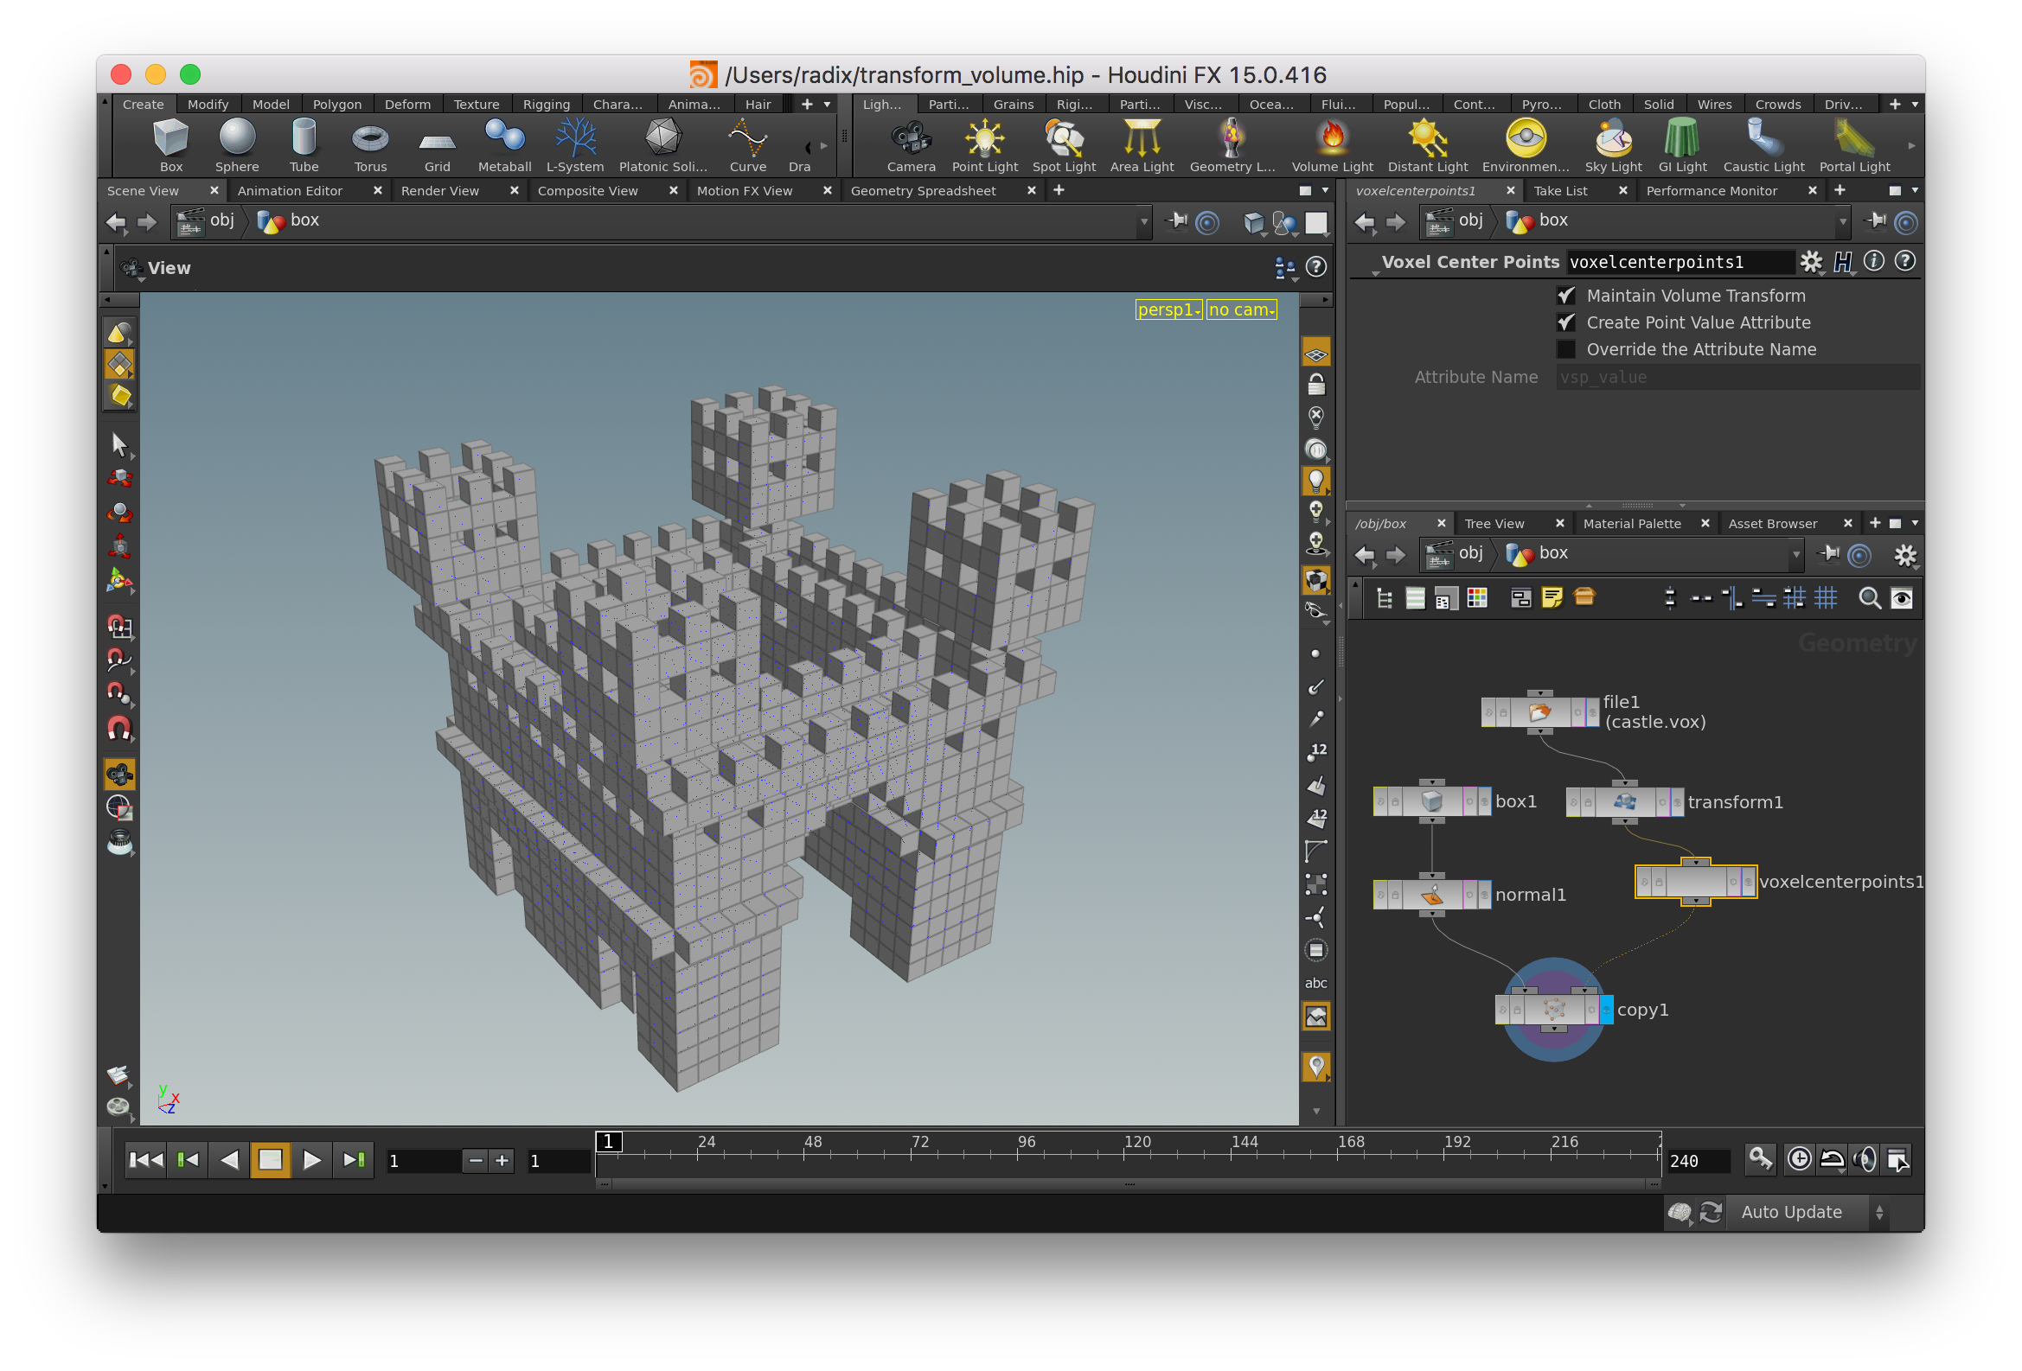
Task: Switch to the Polygon shelf tab
Action: [x=336, y=105]
